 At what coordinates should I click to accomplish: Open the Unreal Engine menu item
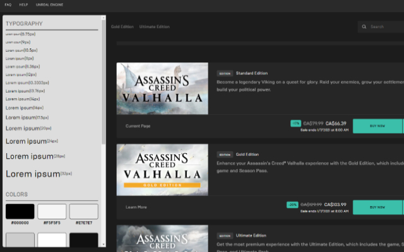[x=49, y=4]
